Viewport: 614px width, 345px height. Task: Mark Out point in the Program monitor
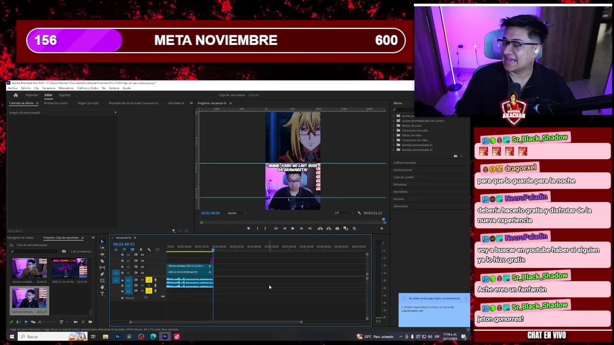[265, 229]
